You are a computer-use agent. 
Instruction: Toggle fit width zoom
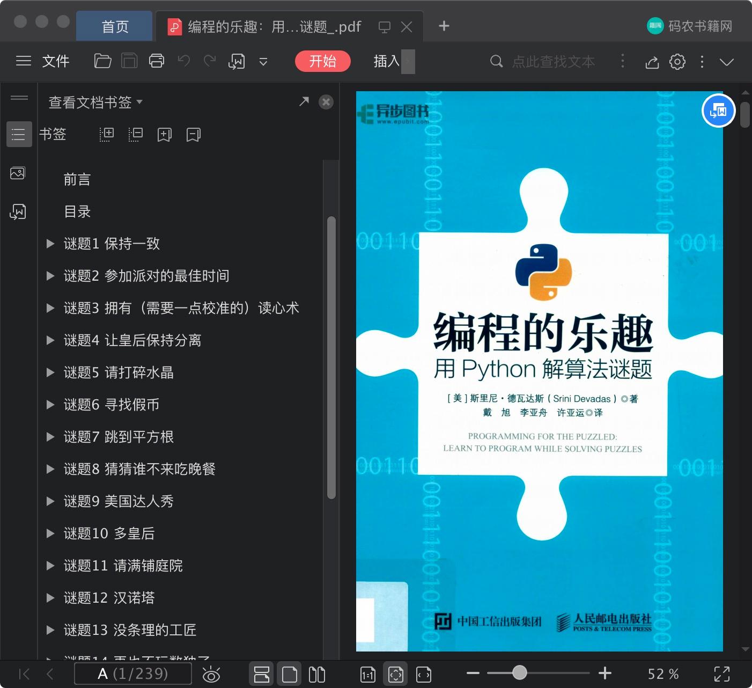(424, 675)
